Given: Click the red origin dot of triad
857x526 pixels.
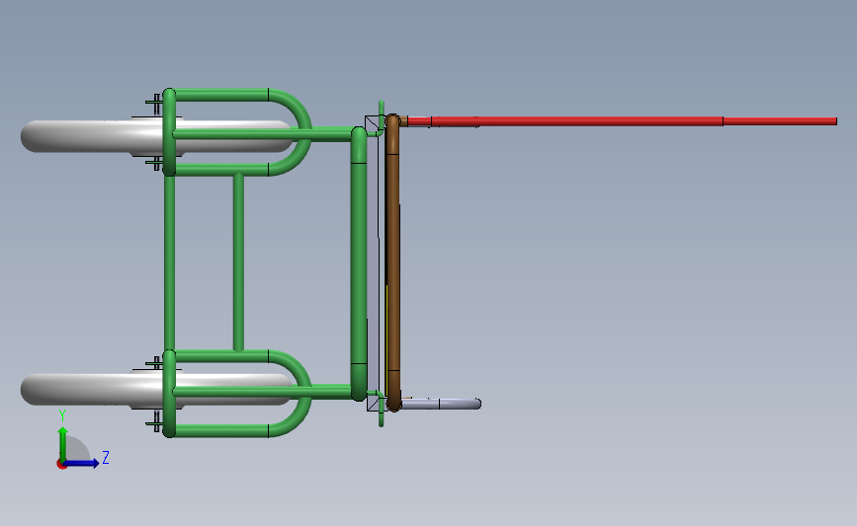Looking at the screenshot, I should pyautogui.click(x=61, y=465).
